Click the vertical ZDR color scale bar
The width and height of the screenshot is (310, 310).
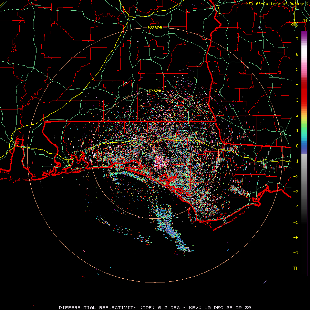[304, 153]
